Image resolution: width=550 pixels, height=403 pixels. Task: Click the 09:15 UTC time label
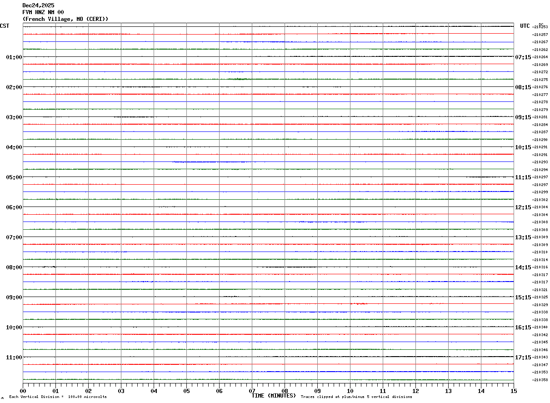pyautogui.click(x=523, y=117)
